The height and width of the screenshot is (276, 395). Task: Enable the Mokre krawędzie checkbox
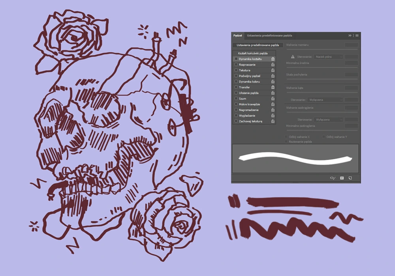[x=236, y=104]
